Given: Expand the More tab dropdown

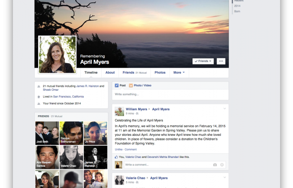Looking at the screenshot, I should 179,73.
